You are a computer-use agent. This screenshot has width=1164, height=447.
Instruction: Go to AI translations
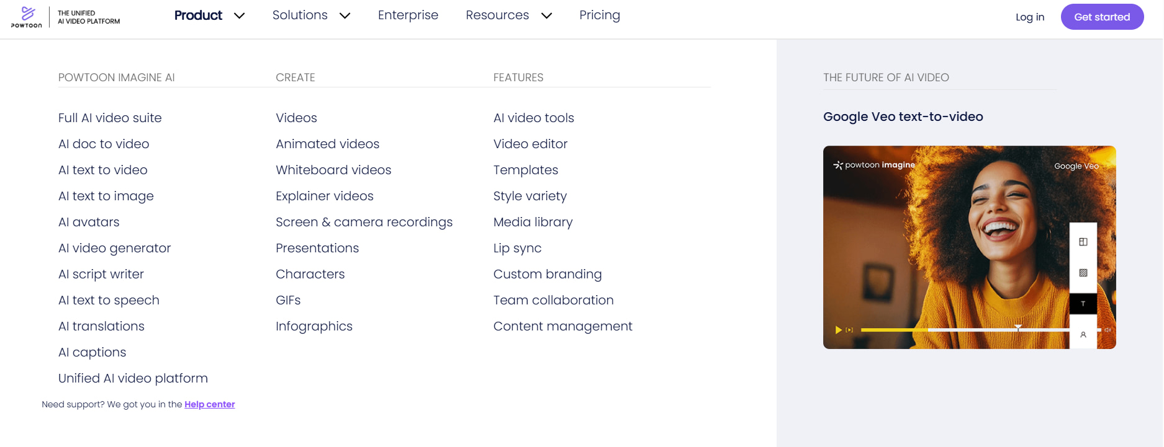pos(101,326)
